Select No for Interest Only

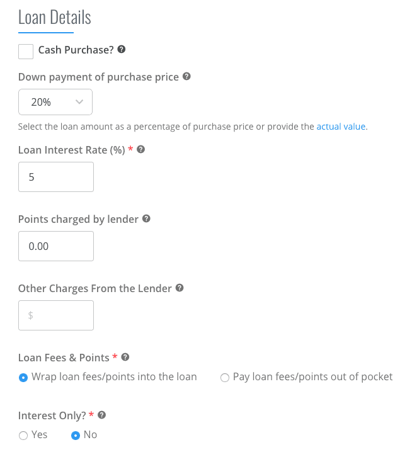pyautogui.click(x=75, y=436)
